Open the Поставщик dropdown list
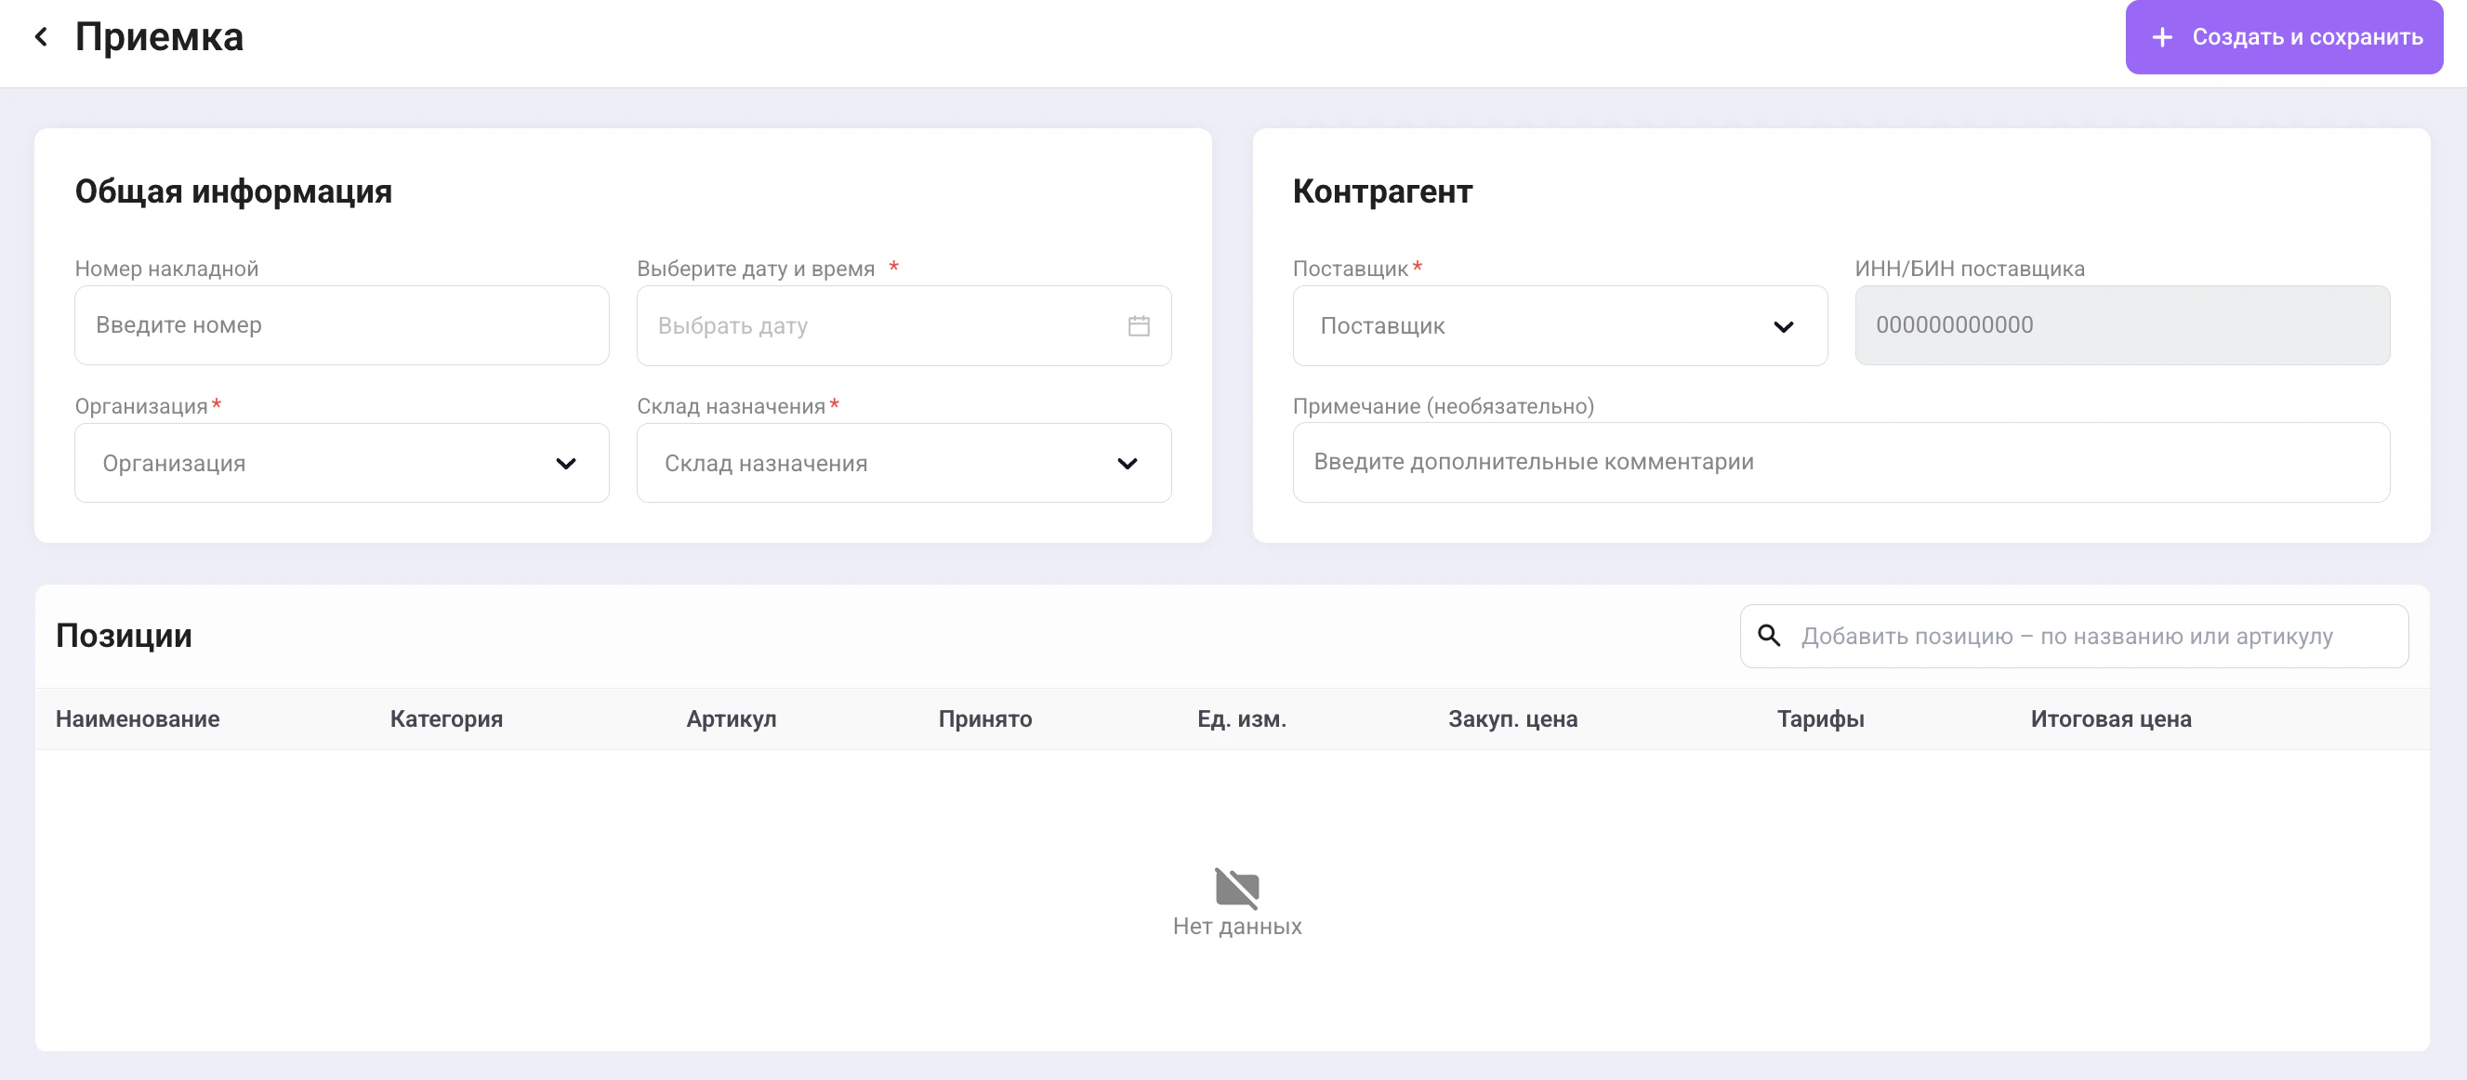Viewport: 2467px width, 1080px height. 1559,325
